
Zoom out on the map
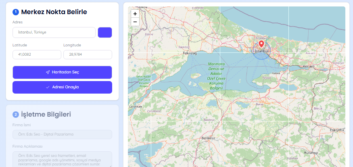tap(135, 22)
